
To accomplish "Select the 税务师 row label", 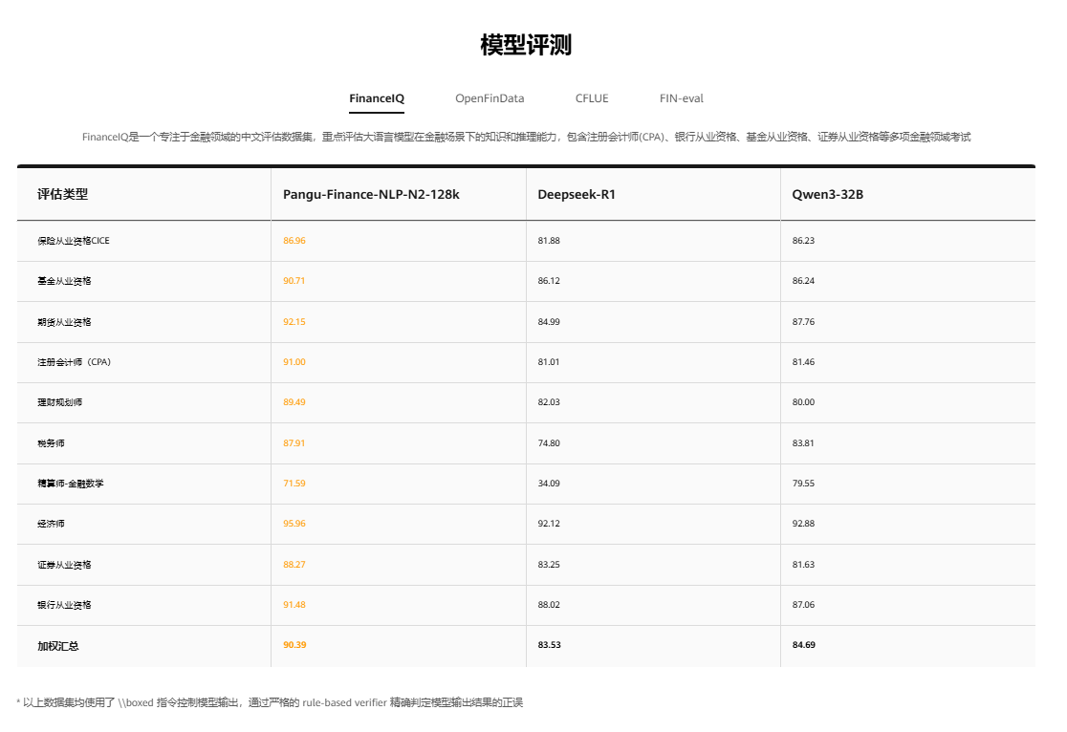I will [51, 442].
